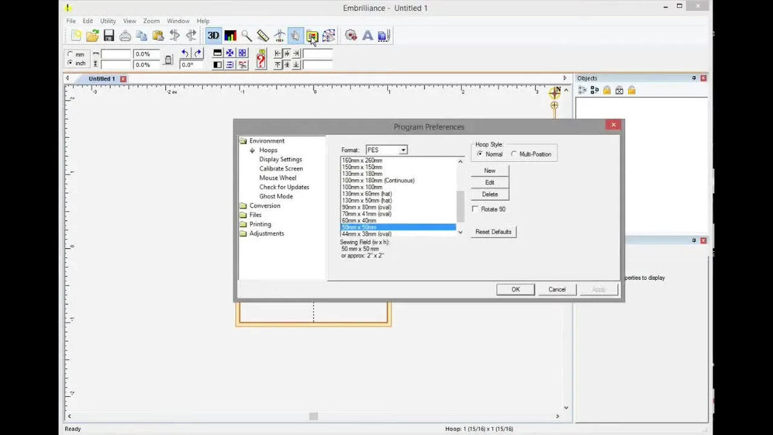
Task: Click the preferences icon under the cursor
Action: (x=312, y=35)
